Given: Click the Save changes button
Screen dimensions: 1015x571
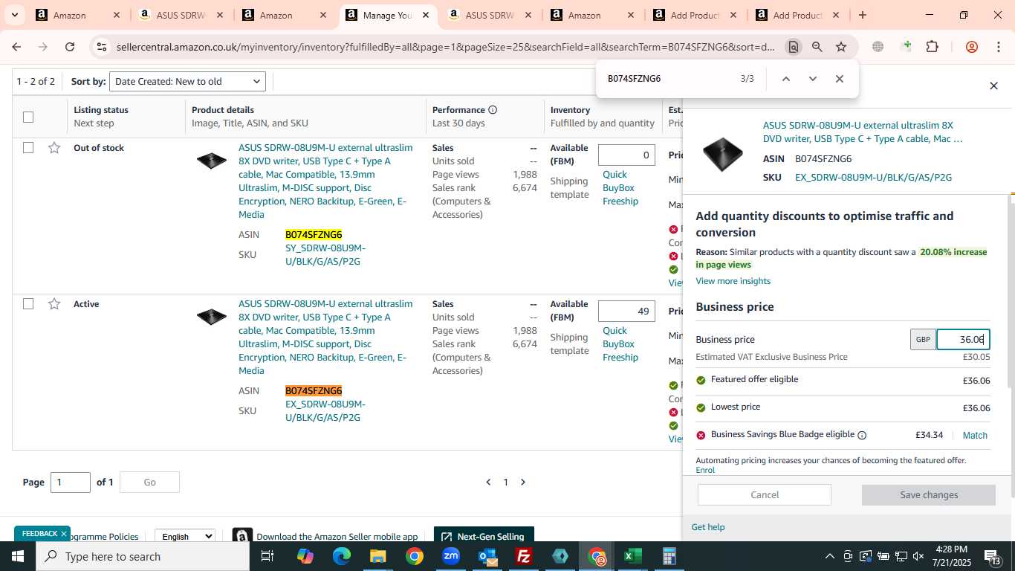Looking at the screenshot, I should 929,495.
